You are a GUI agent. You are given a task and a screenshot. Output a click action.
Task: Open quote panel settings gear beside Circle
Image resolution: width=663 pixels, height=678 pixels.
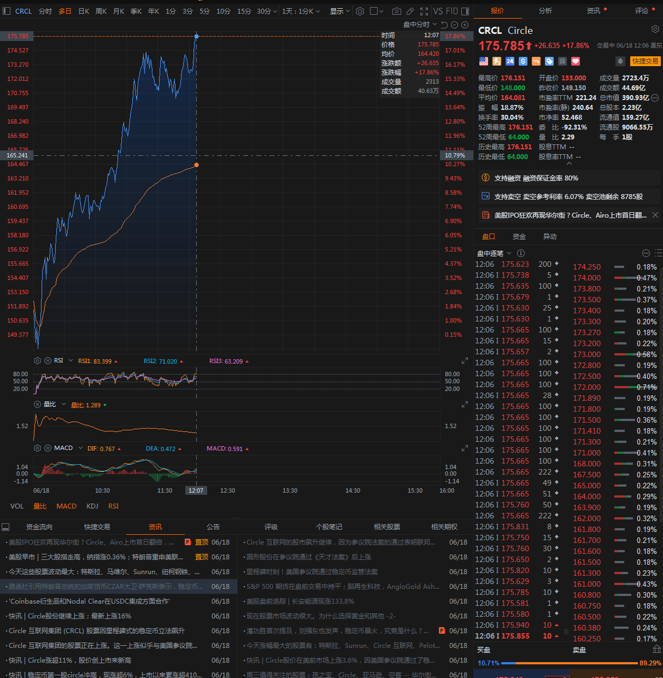(655, 29)
